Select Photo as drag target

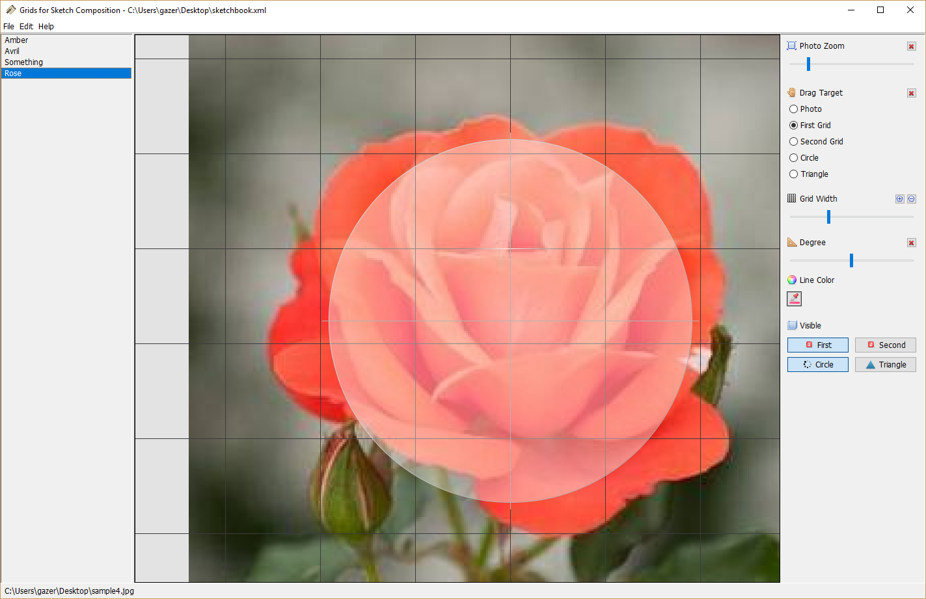(806, 109)
